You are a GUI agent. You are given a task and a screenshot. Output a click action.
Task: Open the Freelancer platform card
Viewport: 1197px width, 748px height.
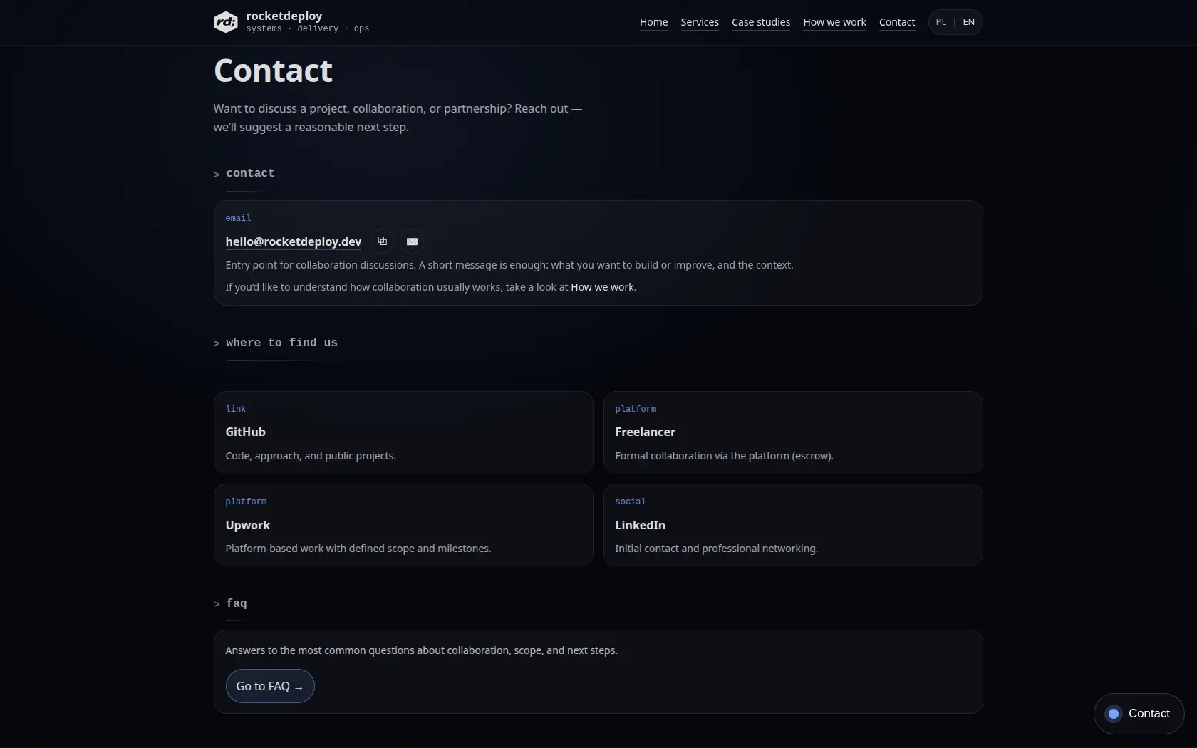coord(793,432)
